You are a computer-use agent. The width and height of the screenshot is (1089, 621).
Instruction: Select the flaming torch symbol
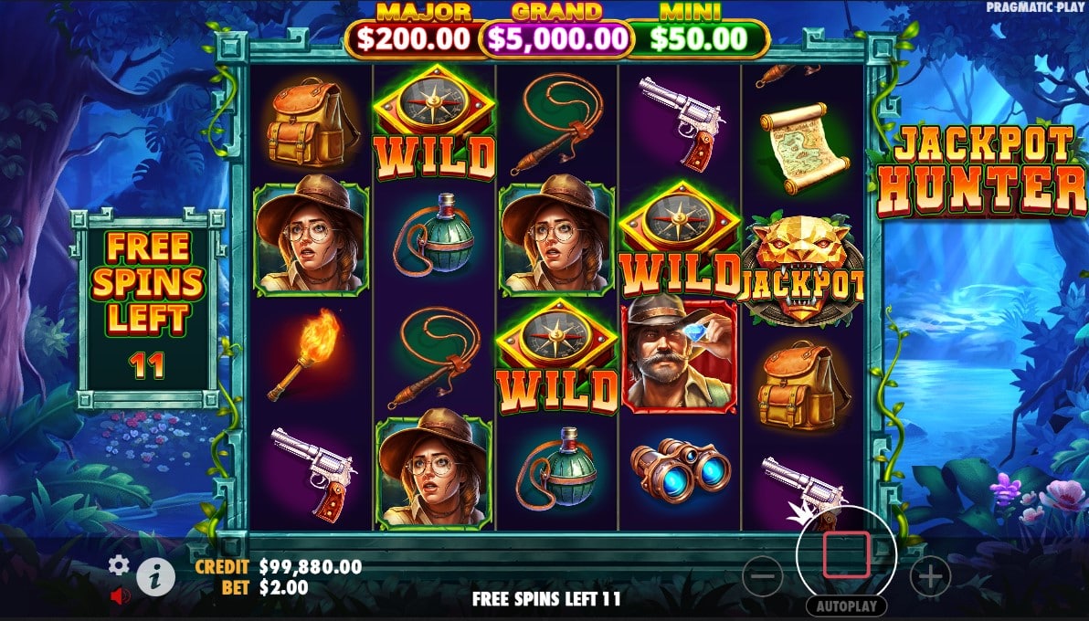305,353
